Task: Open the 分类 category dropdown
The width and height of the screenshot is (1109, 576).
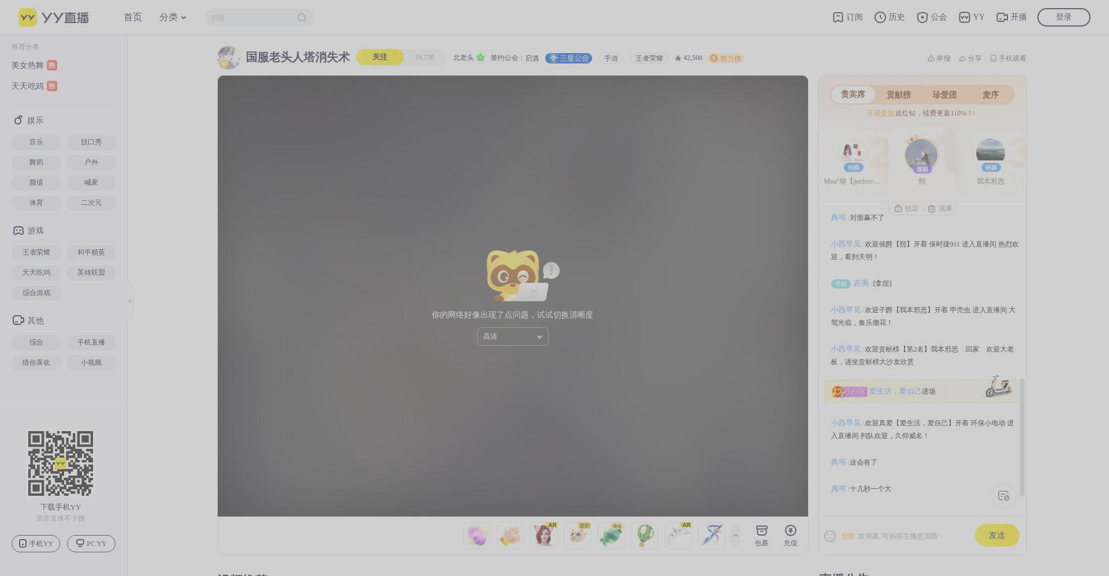Action: coord(173,17)
